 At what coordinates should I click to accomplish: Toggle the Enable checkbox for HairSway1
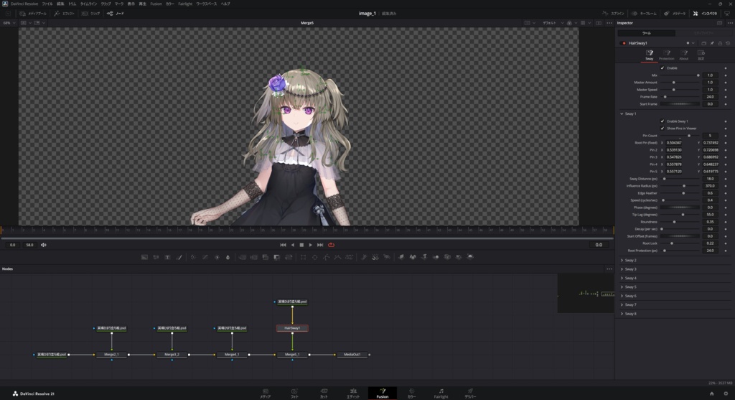point(663,68)
